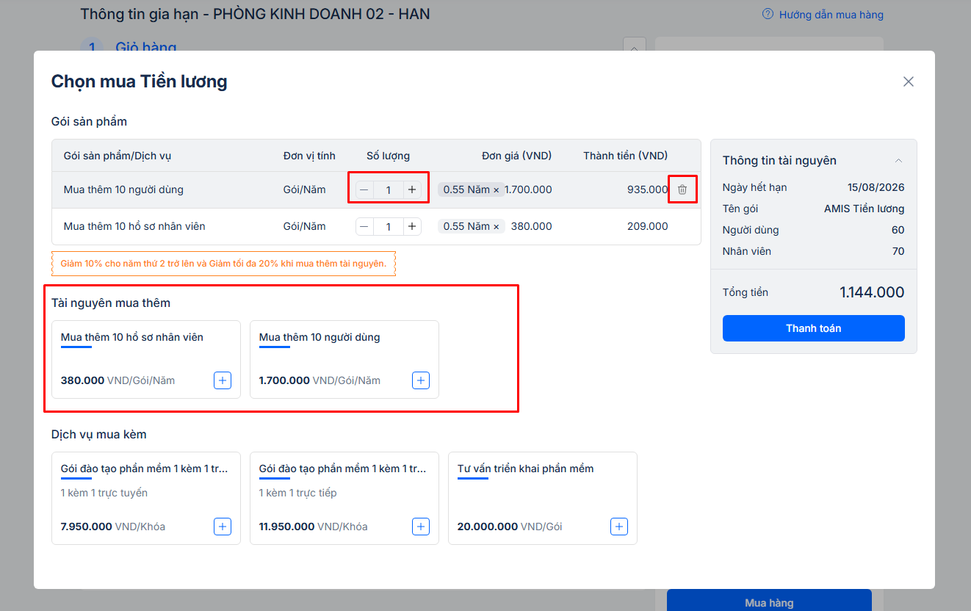Collapse the 'Thông tin tài nguyên' panel
Image resolution: width=971 pixels, height=611 pixels.
pos(898,161)
